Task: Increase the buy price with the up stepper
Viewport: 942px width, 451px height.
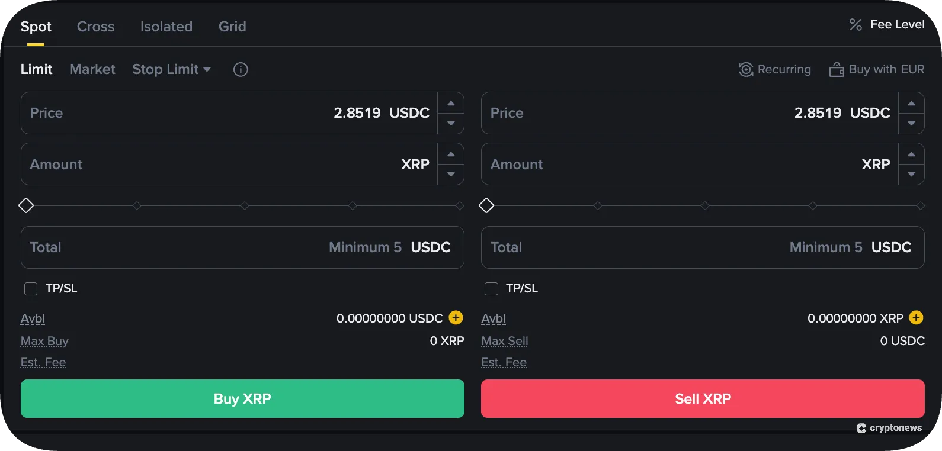Action: [451, 103]
